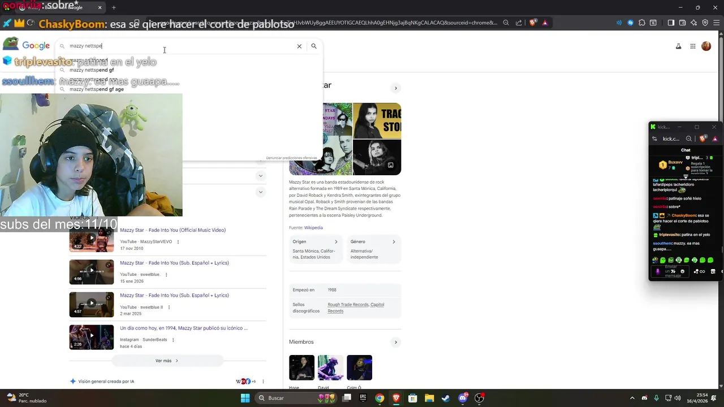
Task: Click 'Denunciar predicciones ofensivas' link
Action: [291, 158]
